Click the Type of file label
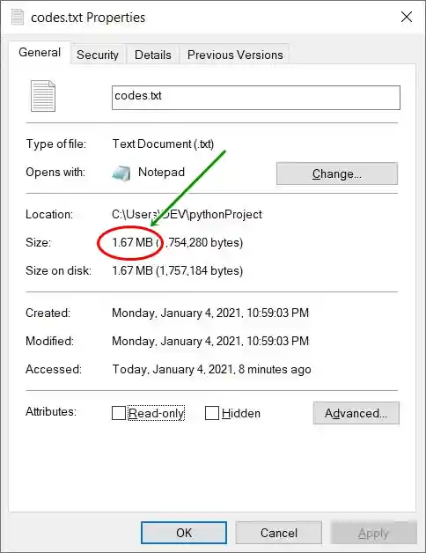426x553 pixels. tap(55, 144)
